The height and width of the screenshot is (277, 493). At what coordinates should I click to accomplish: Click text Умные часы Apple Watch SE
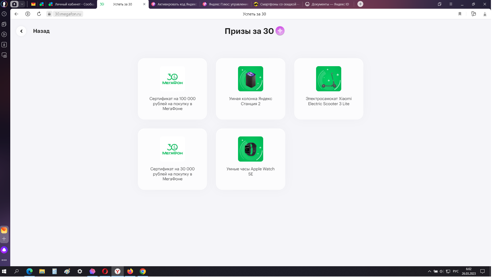(251, 171)
